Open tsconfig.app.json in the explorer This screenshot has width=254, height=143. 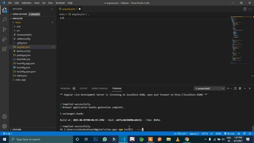click(x=25, y=64)
